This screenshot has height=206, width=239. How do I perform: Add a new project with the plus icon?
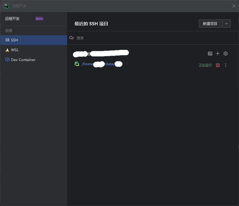(218, 54)
